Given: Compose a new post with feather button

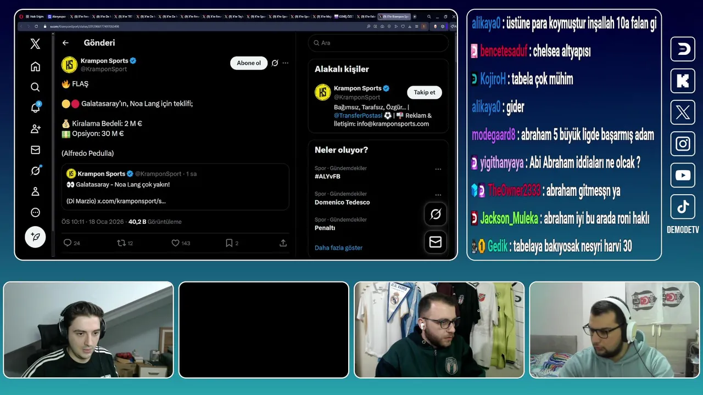Looking at the screenshot, I should [x=35, y=237].
